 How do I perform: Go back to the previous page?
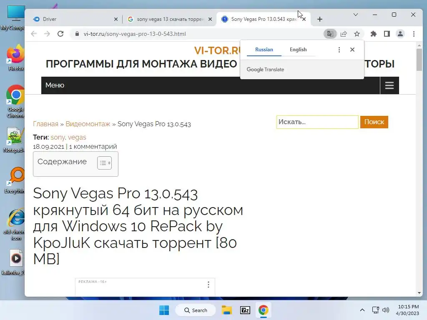(34, 34)
